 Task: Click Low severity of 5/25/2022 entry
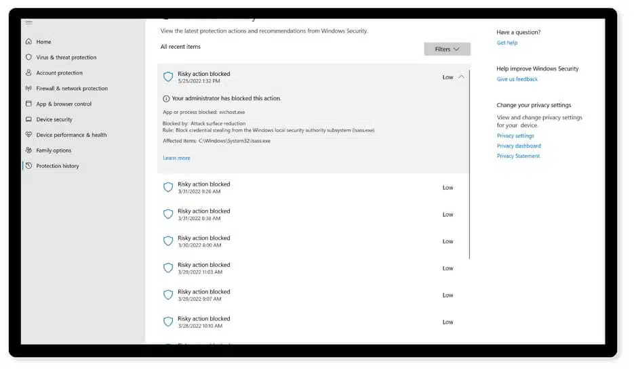click(x=448, y=77)
